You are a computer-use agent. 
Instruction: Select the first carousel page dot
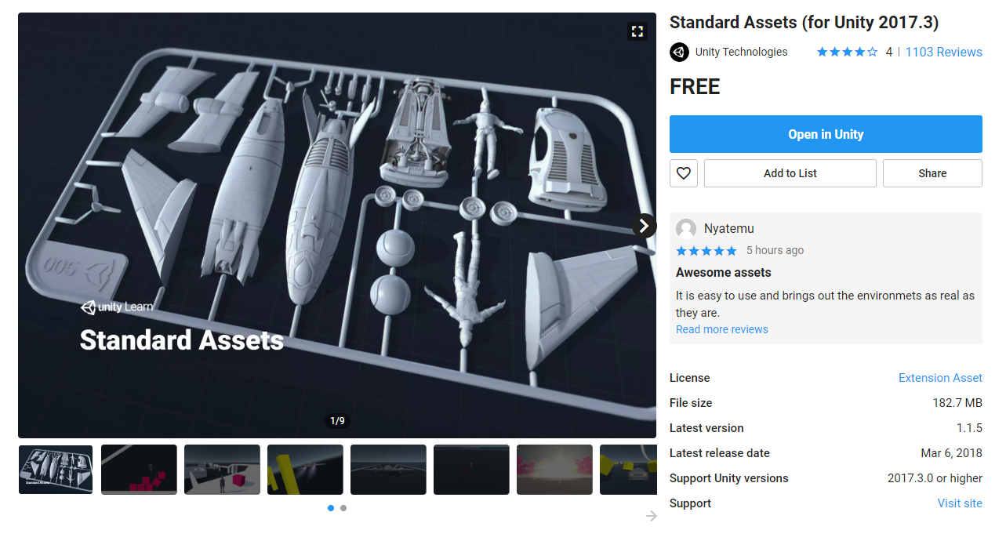331,508
